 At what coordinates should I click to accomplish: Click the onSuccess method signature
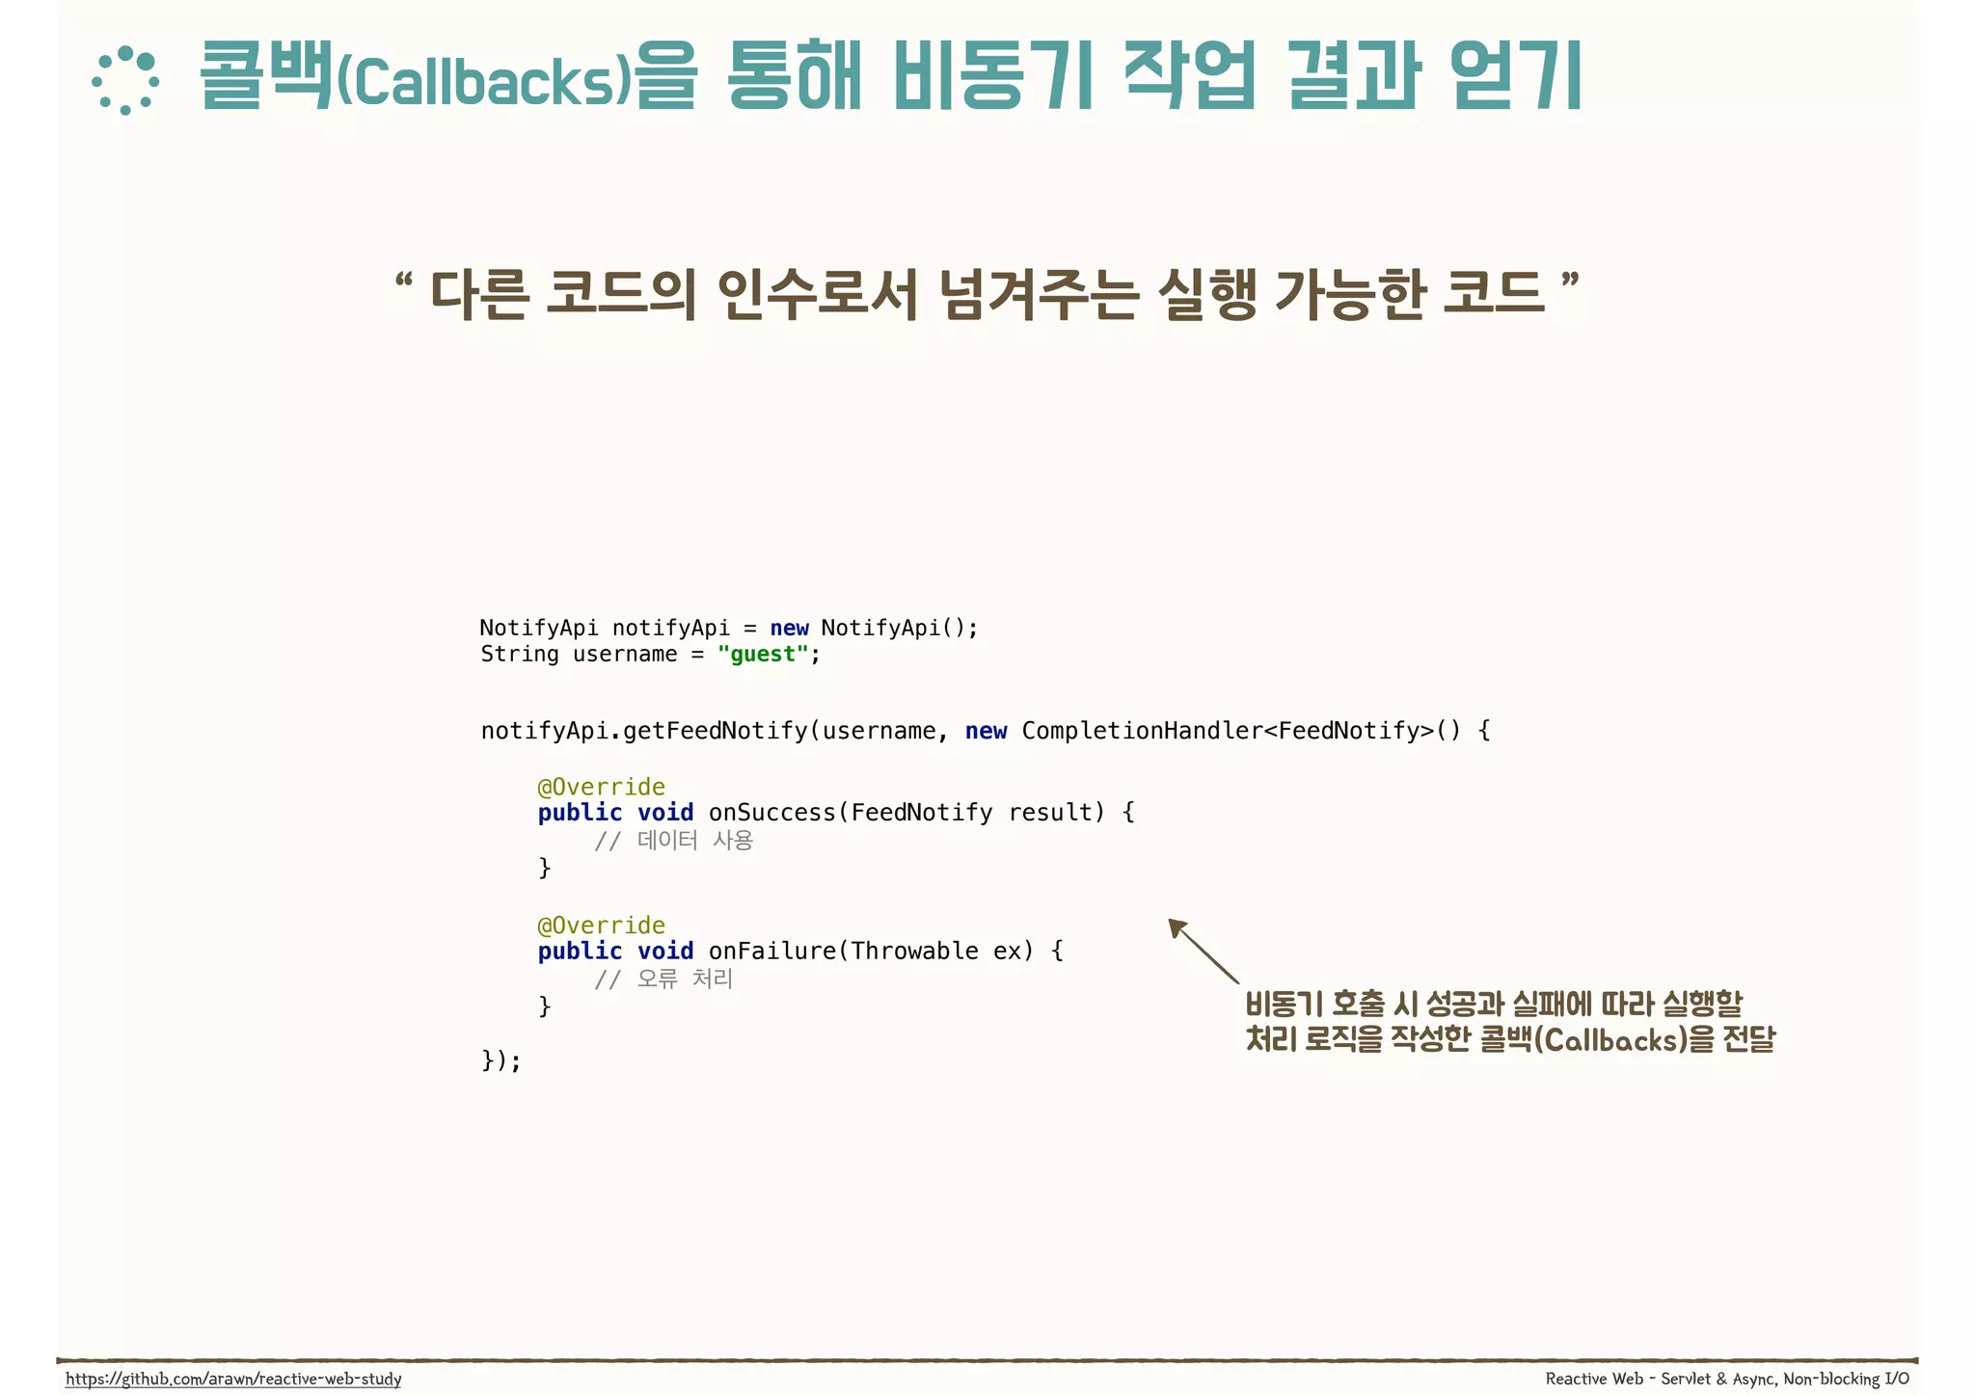pos(835,813)
